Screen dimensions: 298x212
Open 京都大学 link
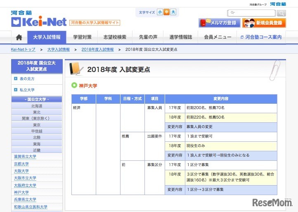click(x=21, y=164)
